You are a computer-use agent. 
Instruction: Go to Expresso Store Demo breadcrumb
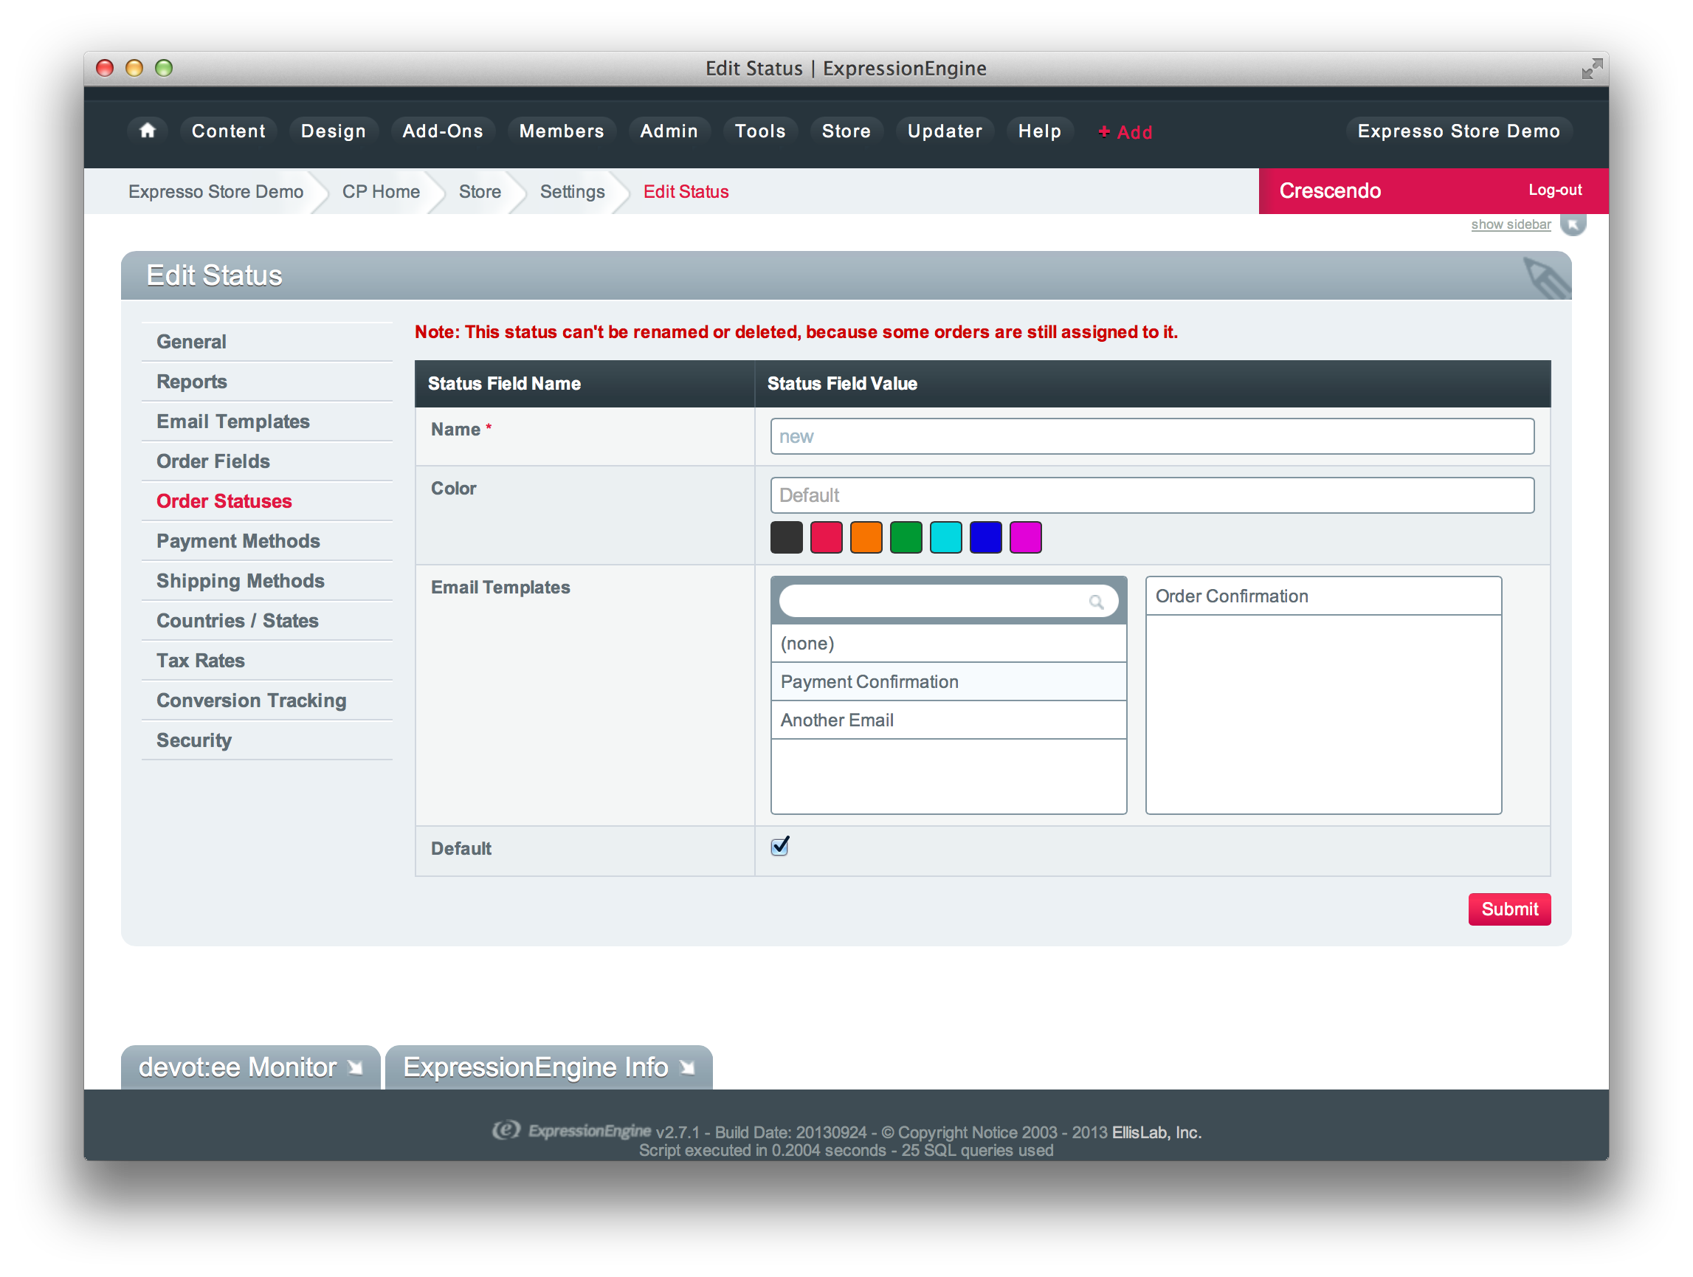[215, 191]
